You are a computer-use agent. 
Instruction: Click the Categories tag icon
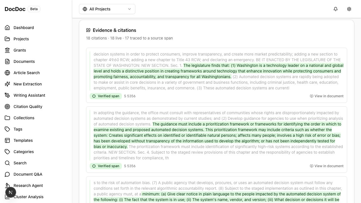(x=7, y=152)
